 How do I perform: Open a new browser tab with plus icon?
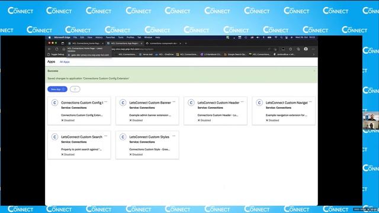[186, 43]
